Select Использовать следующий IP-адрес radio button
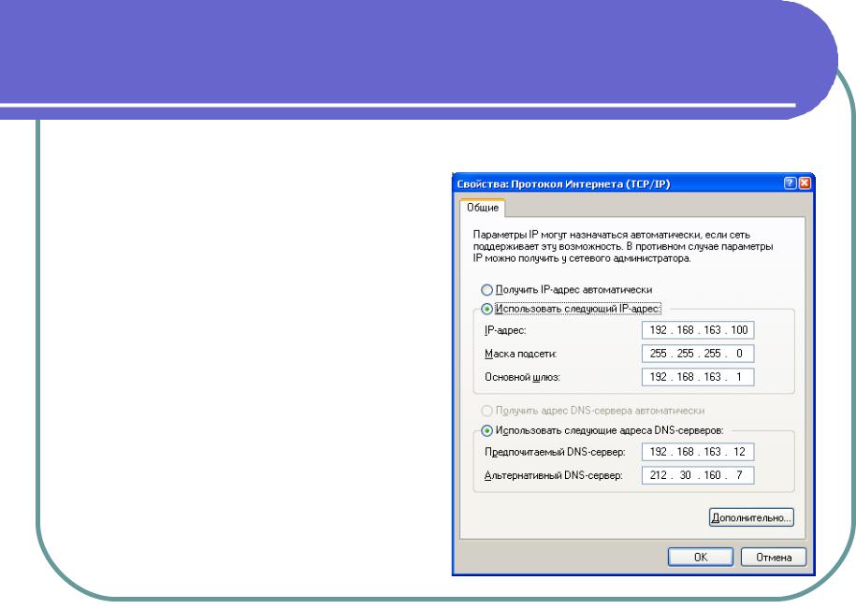Screen dimensions: 856x609 [x=486, y=309]
